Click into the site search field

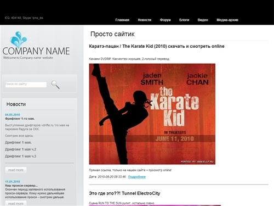point(26,85)
